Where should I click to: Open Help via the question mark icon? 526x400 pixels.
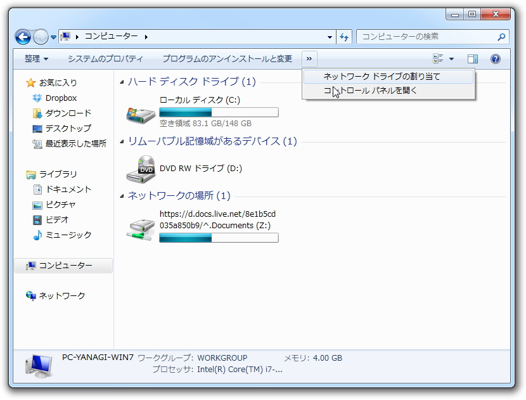tap(496, 59)
